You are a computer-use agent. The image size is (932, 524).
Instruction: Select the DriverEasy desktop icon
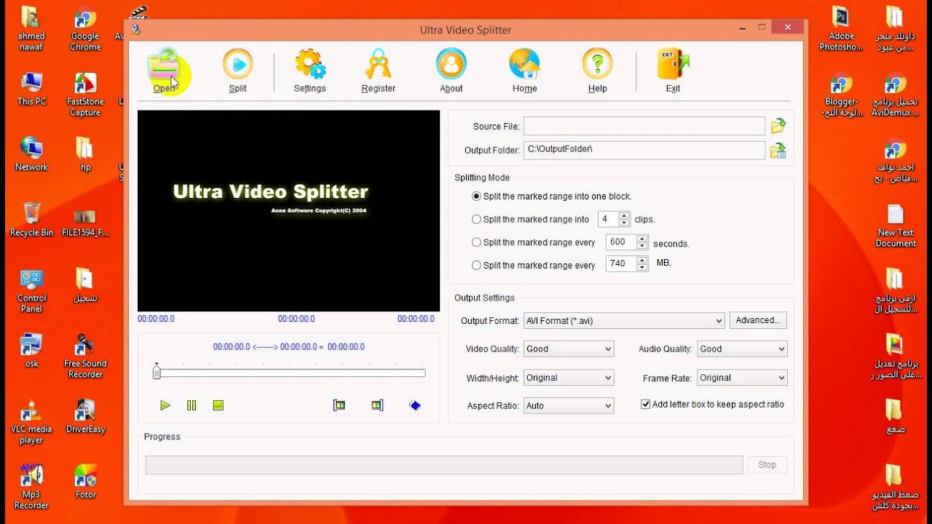(x=85, y=416)
